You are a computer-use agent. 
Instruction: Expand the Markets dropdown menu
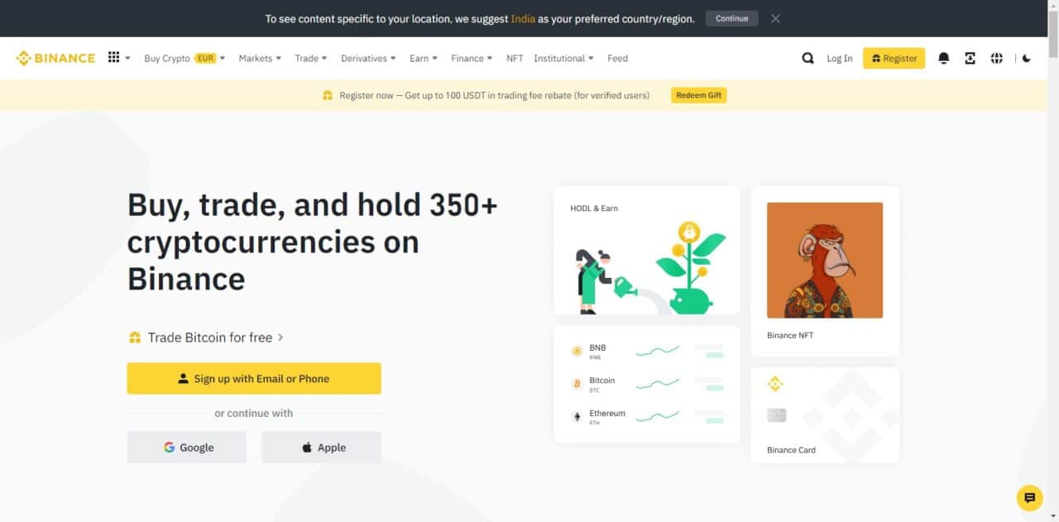(260, 58)
